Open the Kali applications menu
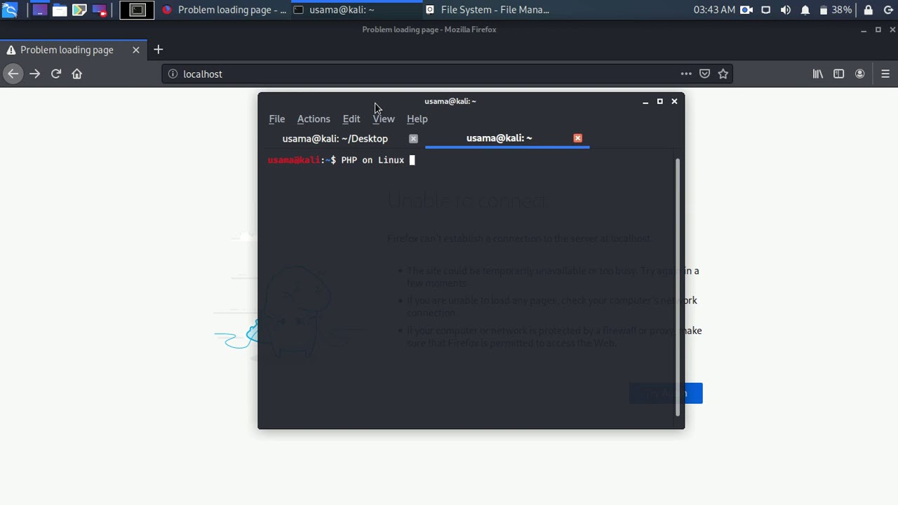The width and height of the screenshot is (898, 505). (9, 10)
